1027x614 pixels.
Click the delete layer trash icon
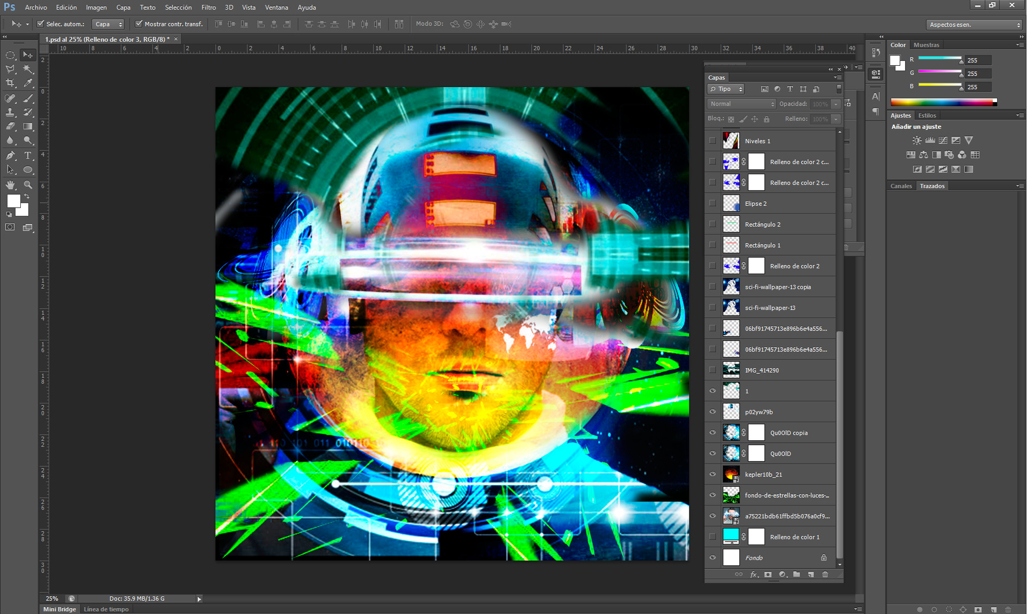click(825, 574)
